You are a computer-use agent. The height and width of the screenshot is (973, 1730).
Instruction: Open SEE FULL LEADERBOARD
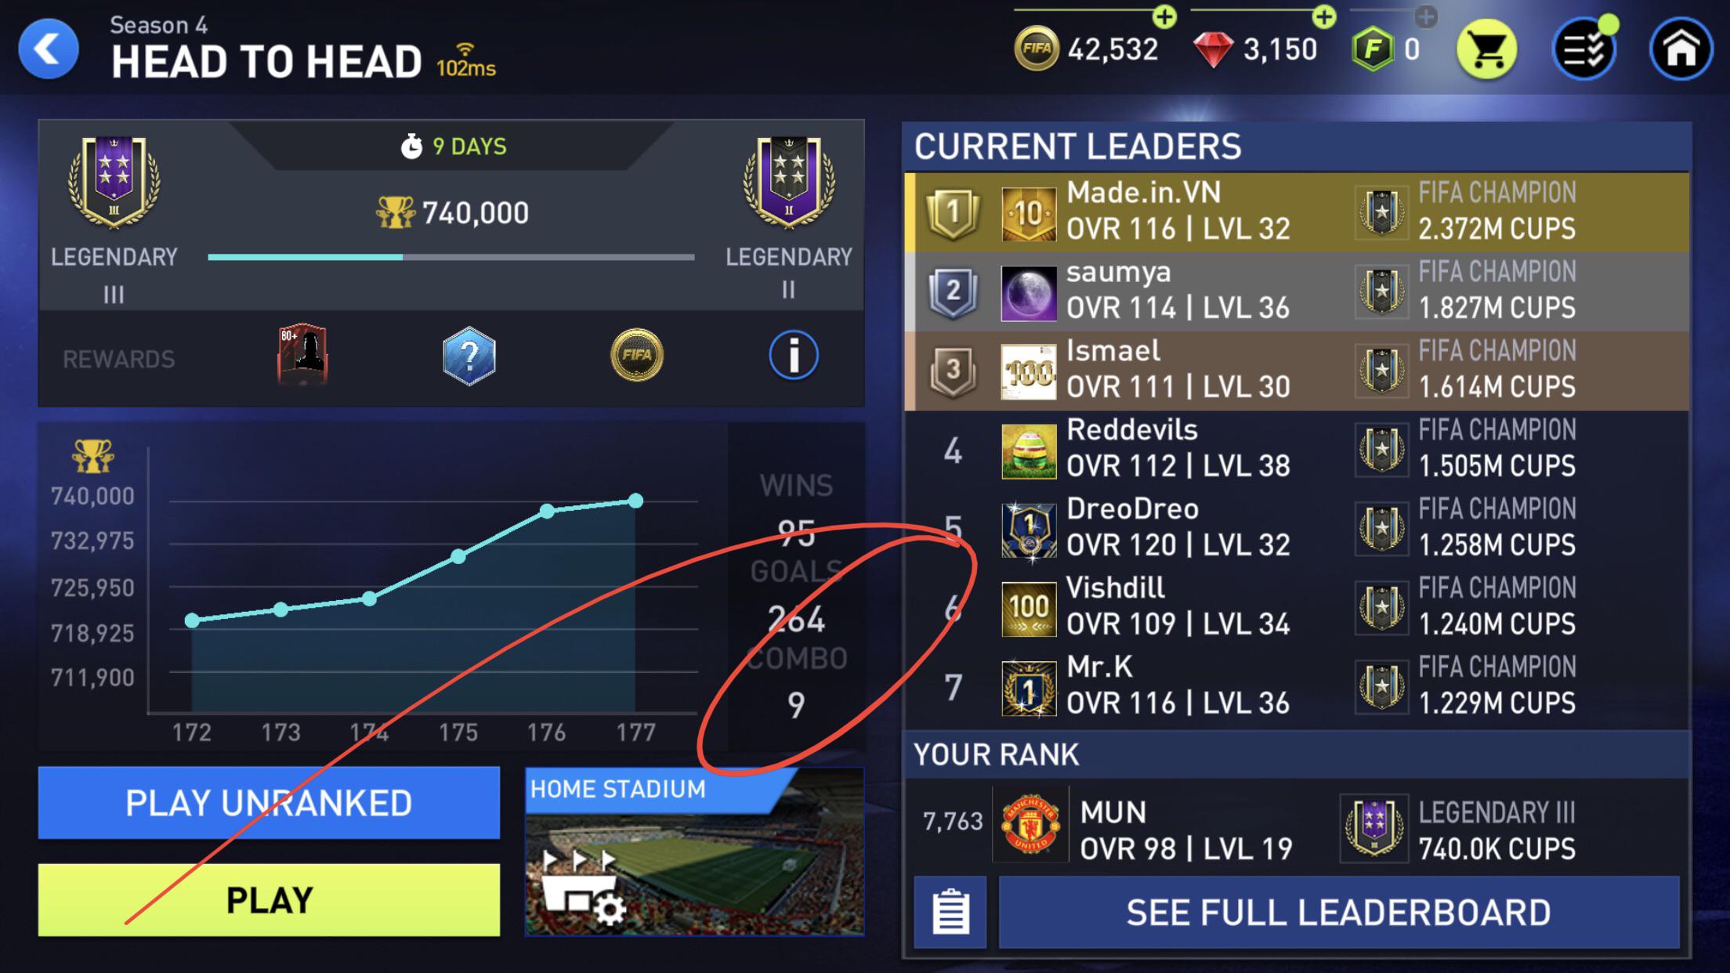point(1339,913)
